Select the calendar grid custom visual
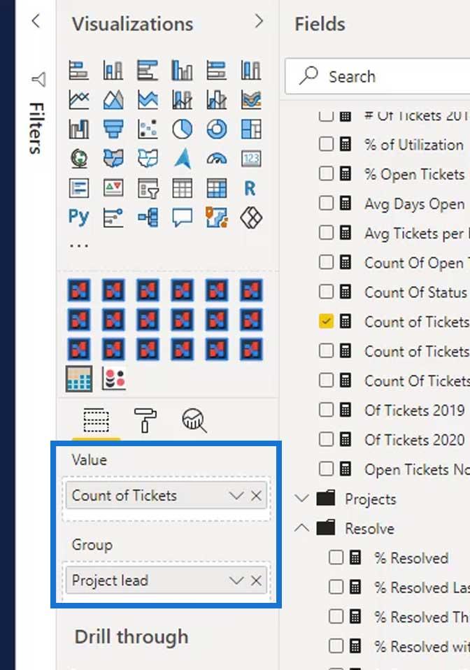 click(x=79, y=378)
